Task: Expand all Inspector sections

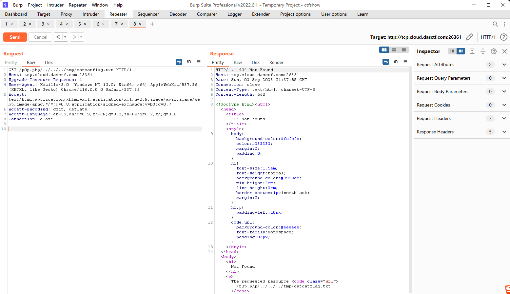Action: coord(472,51)
